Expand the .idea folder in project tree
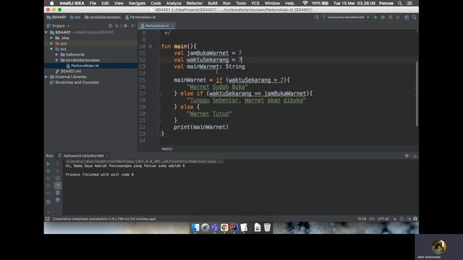 coord(51,38)
